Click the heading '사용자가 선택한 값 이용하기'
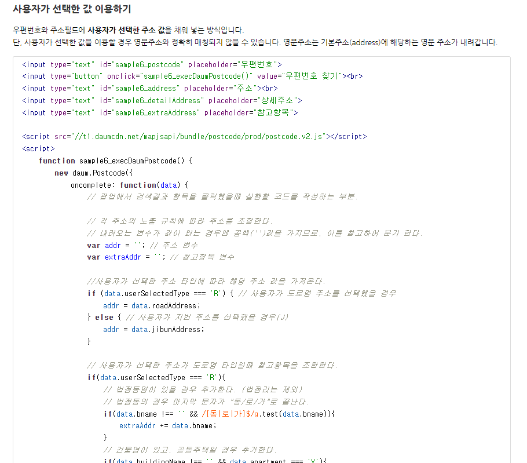 click(72, 9)
